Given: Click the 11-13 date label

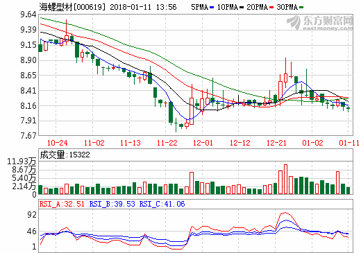Looking at the screenshot, I should (131, 143).
